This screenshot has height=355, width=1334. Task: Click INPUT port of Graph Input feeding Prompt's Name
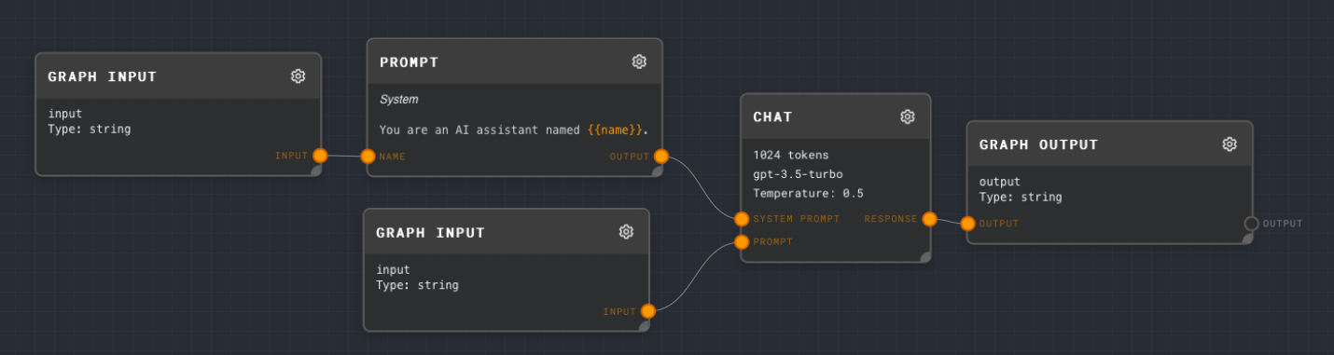click(x=320, y=156)
